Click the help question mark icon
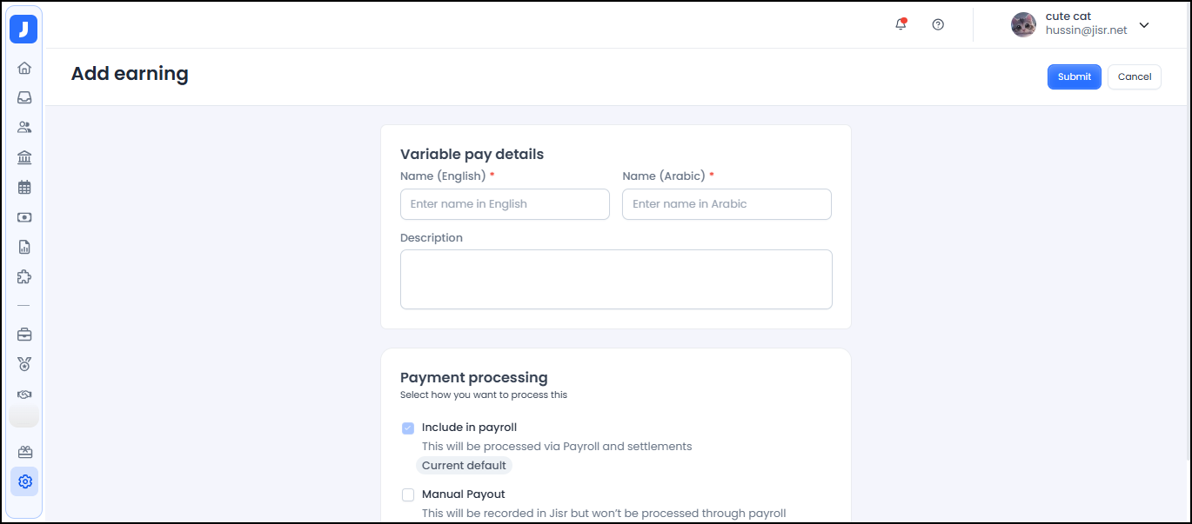This screenshot has width=1192, height=524. coord(938,24)
